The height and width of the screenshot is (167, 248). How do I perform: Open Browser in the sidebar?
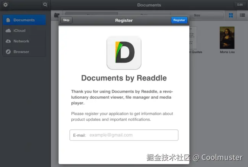(x=24, y=52)
